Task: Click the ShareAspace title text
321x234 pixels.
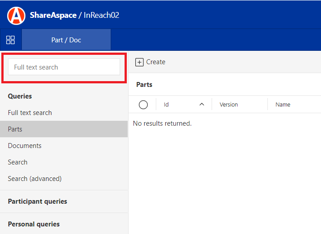Action: point(53,15)
